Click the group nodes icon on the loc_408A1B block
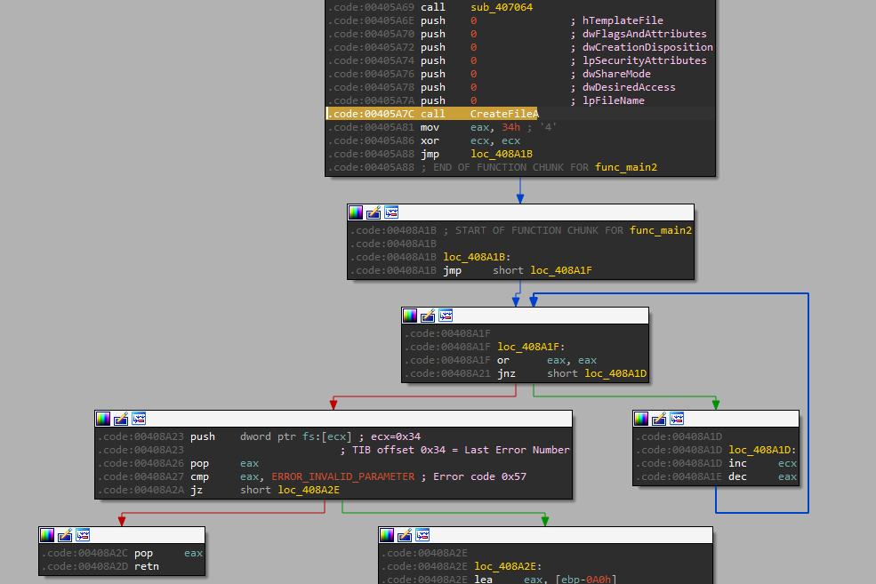 [391, 212]
